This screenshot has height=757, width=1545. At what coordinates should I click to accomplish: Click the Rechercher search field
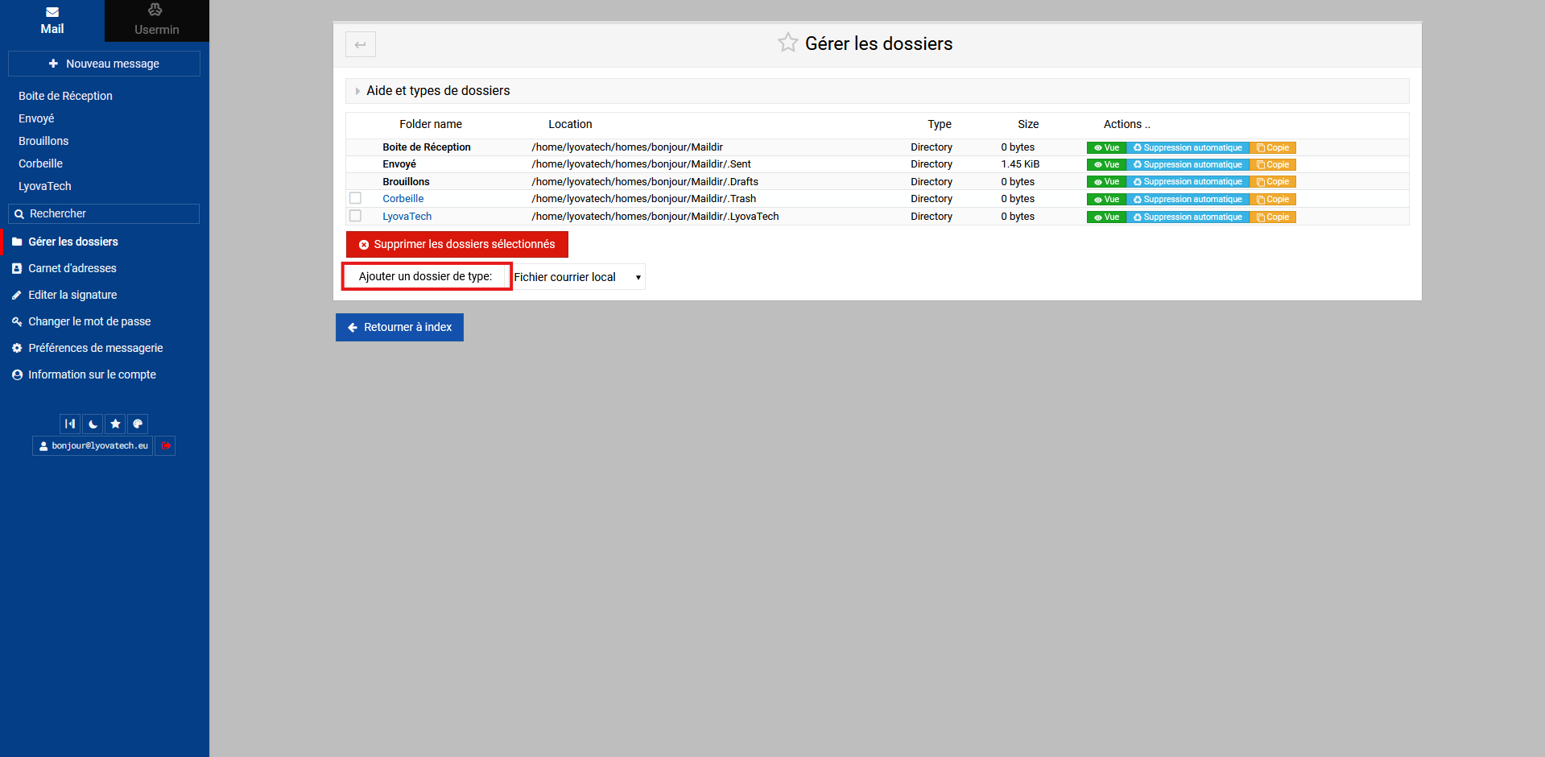click(105, 213)
